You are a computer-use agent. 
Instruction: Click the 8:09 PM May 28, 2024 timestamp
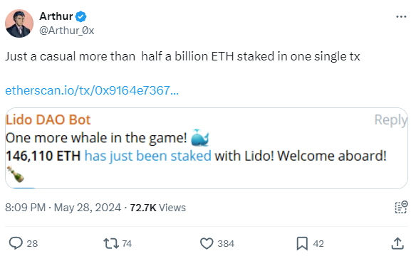click(63, 208)
